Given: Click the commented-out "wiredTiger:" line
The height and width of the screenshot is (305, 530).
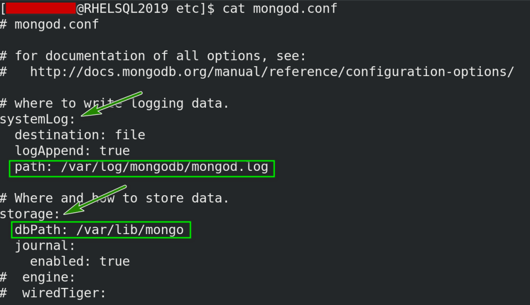Looking at the screenshot, I should click(64, 293).
